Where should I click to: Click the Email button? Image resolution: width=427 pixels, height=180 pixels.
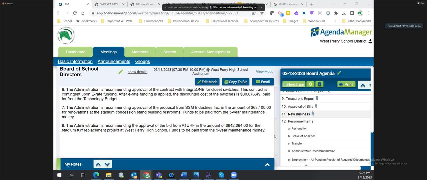click(x=263, y=82)
